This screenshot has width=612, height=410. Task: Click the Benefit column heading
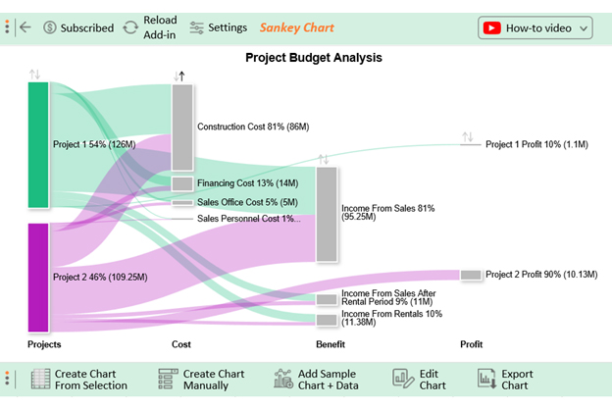(331, 344)
